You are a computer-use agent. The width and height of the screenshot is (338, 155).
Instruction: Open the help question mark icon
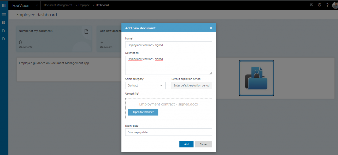click(x=327, y=5)
